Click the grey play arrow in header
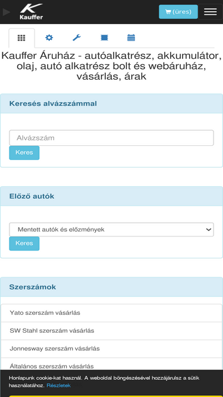Image resolution: width=223 pixels, height=397 pixels. (x=7, y=12)
